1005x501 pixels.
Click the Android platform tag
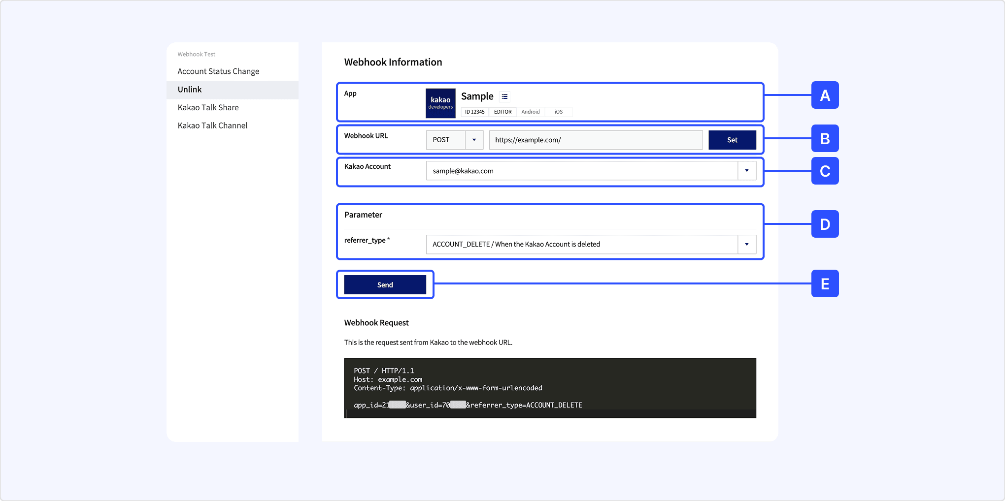[530, 112]
